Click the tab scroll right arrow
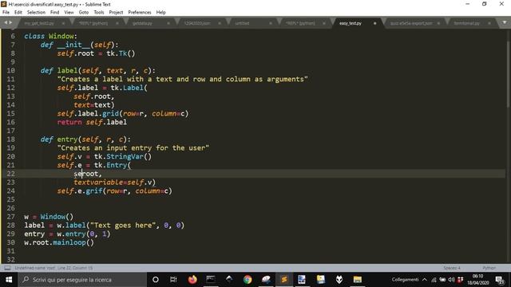Viewport: 511px width, 287px height. pos(10,22)
